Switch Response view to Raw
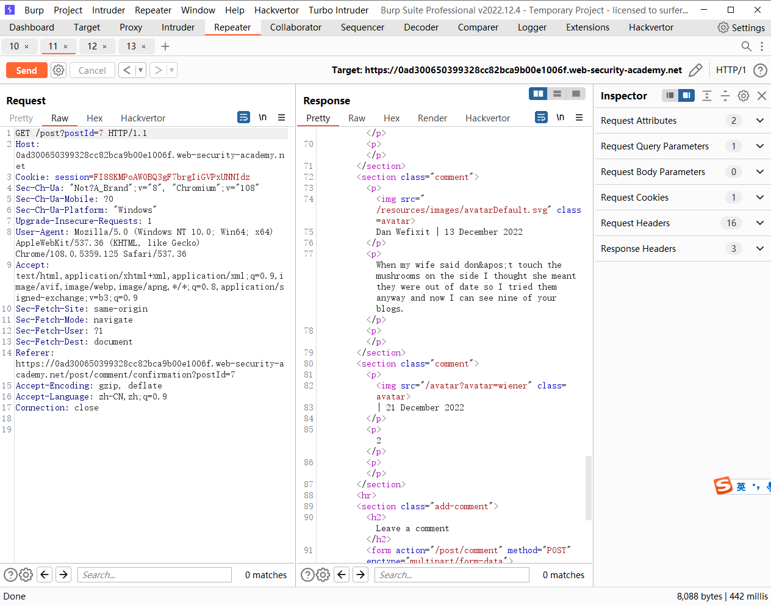 [357, 118]
